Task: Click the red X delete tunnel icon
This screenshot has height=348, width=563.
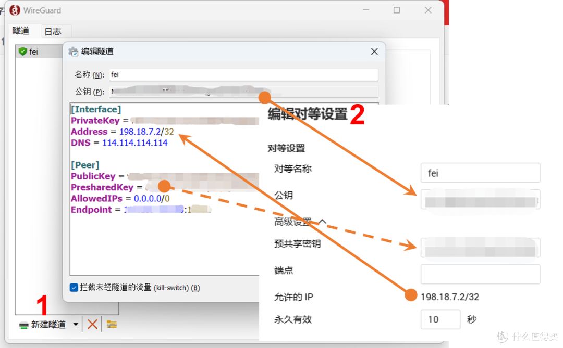Action: 92,325
